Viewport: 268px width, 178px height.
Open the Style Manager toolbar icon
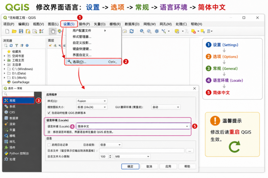(x=42, y=31)
